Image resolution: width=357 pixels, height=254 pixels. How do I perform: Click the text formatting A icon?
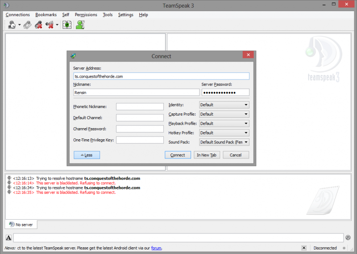(8, 238)
